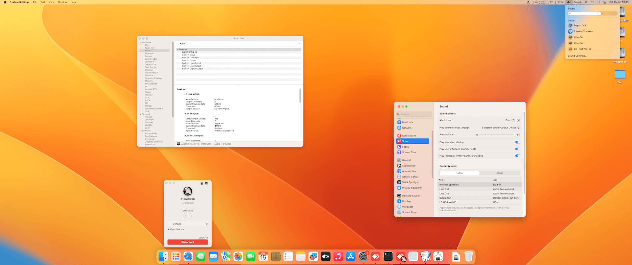
Task: Collapse Hardware tree in System Information
Action: click(x=141, y=43)
